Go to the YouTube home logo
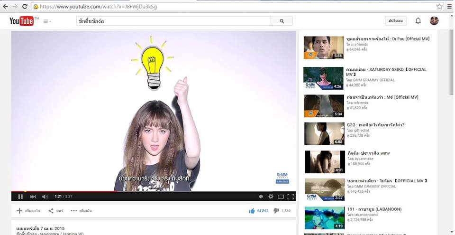455x235 pixels. [x=22, y=21]
